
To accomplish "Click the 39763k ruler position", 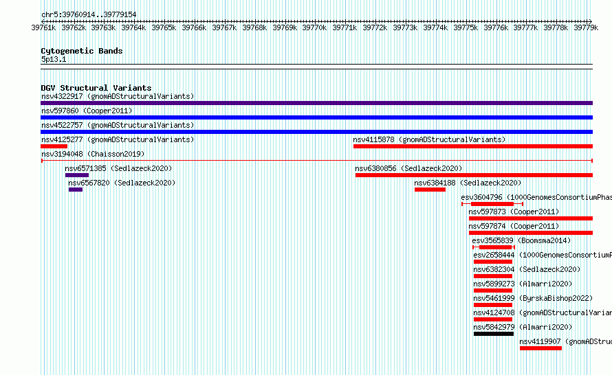I will 103,27.
